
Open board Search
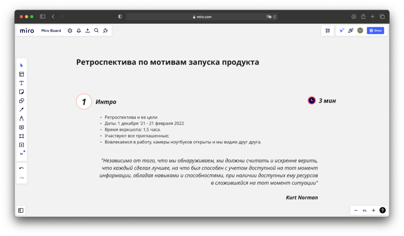96,30
